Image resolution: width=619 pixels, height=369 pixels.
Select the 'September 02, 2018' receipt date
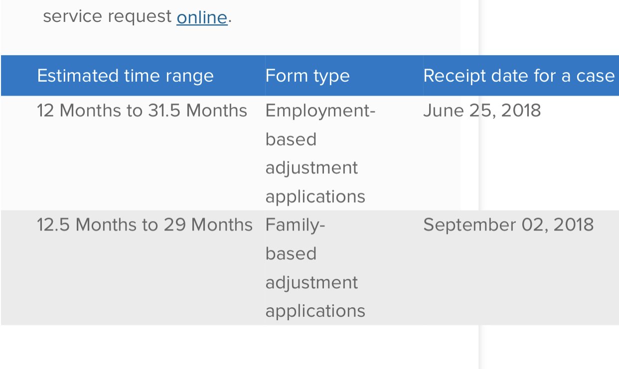pyautogui.click(x=508, y=225)
